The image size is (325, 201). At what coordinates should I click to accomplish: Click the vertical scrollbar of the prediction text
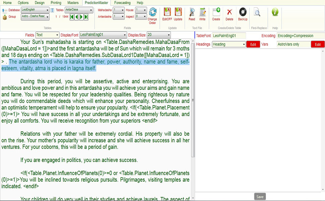193,100
